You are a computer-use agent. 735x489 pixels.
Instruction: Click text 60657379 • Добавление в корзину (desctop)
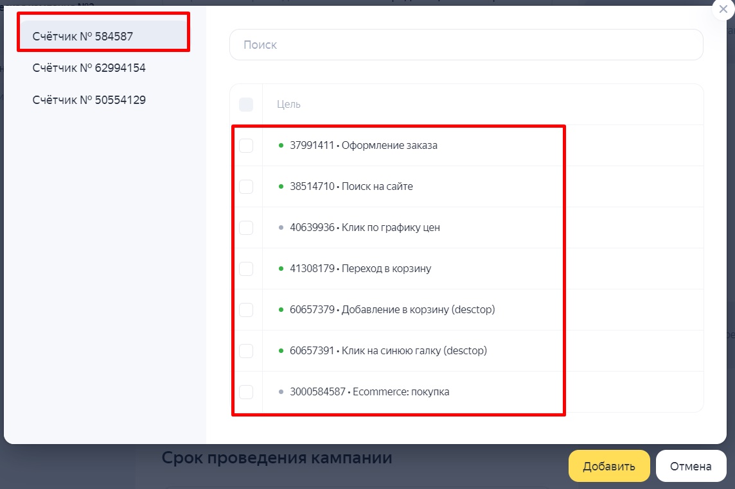[x=393, y=309]
